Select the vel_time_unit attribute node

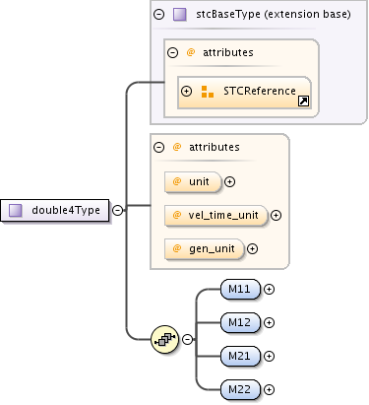[x=216, y=215]
